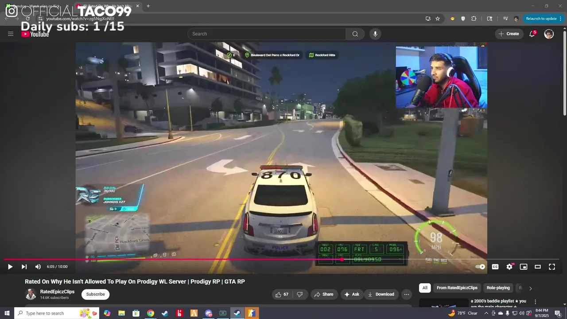Submit search with magnifier icon
The width and height of the screenshot is (567, 319).
355,34
